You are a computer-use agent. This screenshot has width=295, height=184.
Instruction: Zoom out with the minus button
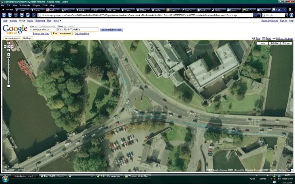click(x=9, y=86)
